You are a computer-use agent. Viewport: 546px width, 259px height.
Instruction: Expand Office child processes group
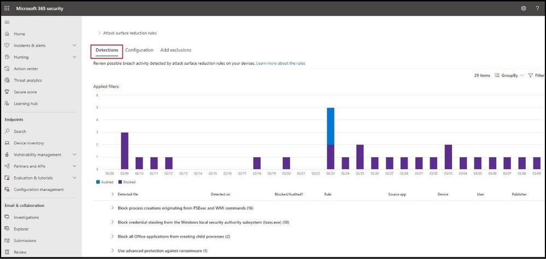coord(113,237)
